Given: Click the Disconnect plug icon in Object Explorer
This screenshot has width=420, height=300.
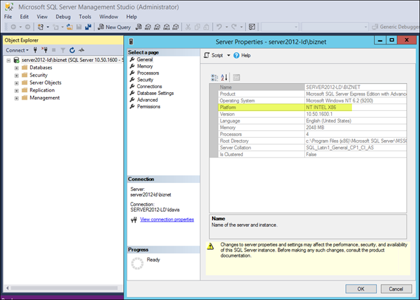Looking at the screenshot, I should click(x=44, y=50).
